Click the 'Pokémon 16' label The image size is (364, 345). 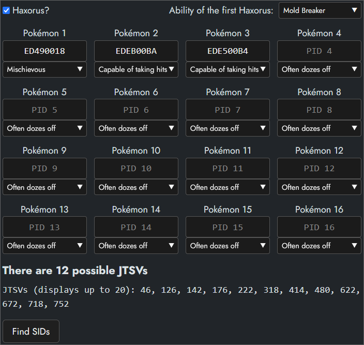pos(319,209)
